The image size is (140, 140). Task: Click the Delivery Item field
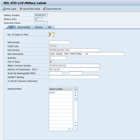pyautogui.click(x=39, y=19)
